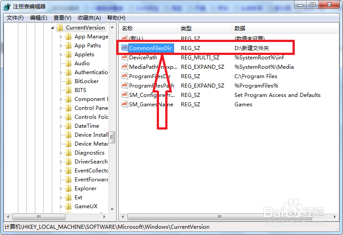Open the 查看(V) menu
Screen dimensions: 343x235
point(63,18)
